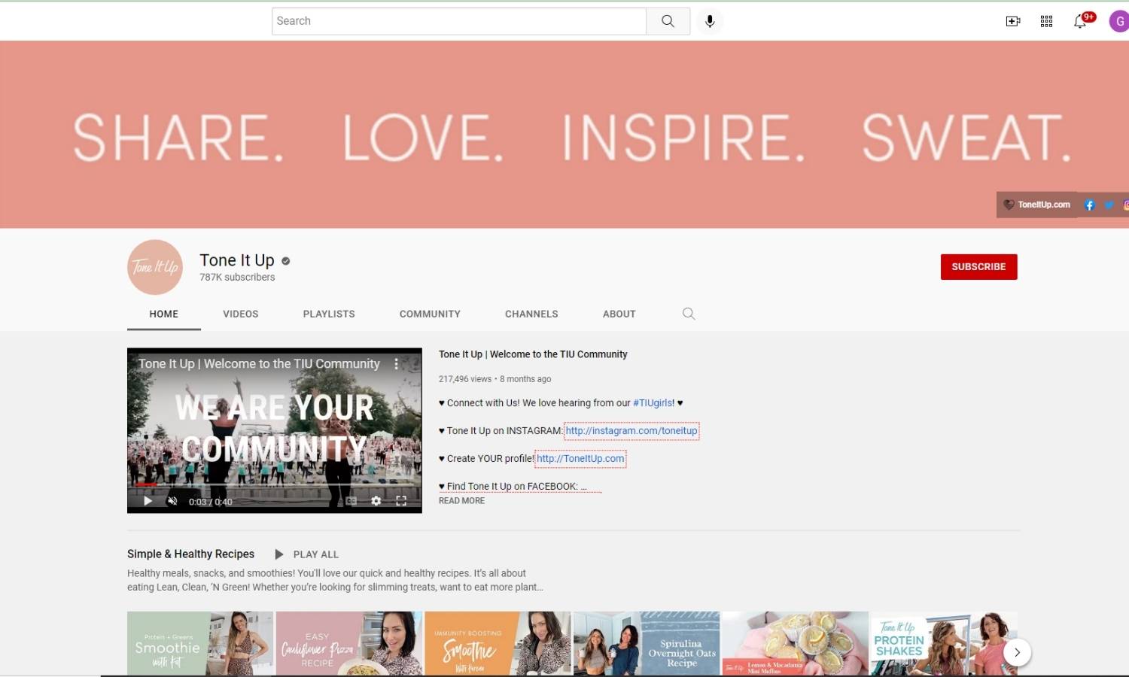Click the next arrow on recipes carousel

pyautogui.click(x=1017, y=652)
